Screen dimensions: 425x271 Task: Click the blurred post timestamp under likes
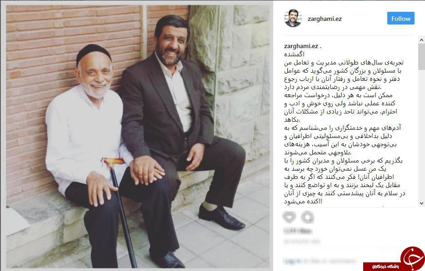pos(302,241)
